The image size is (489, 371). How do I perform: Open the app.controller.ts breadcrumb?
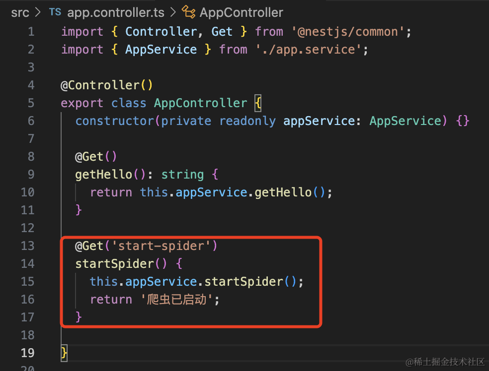pyautogui.click(x=116, y=13)
